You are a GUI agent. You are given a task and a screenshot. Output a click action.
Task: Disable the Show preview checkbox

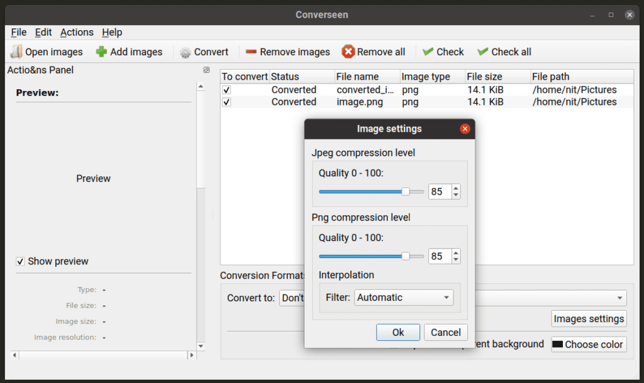pyautogui.click(x=20, y=261)
